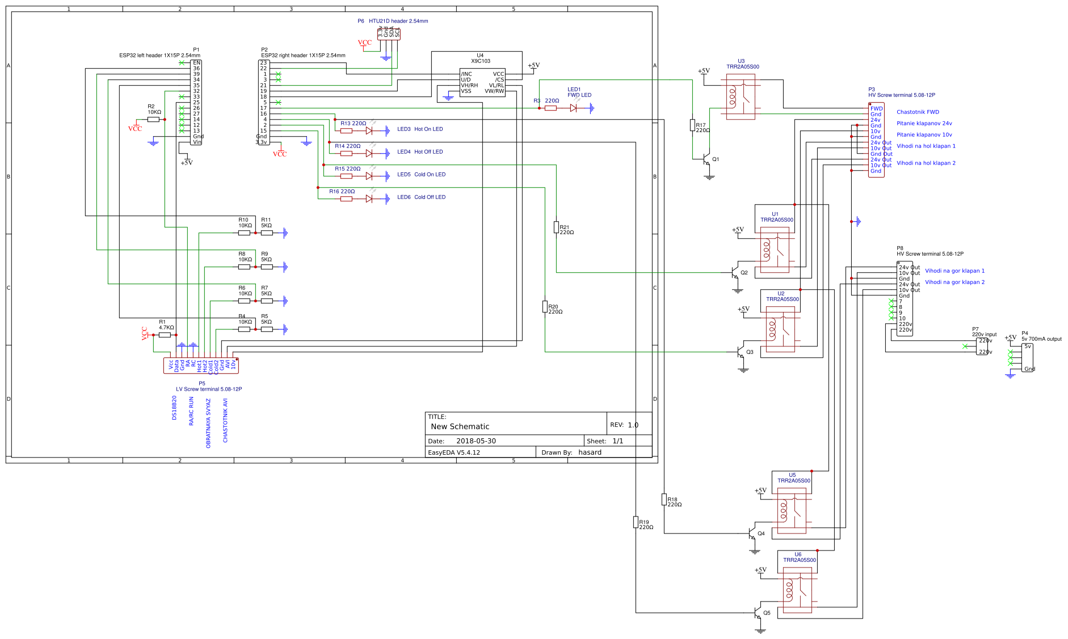Click the LED1 FWD LED diode symbol
This screenshot has height=639, width=1068.
pos(574,108)
